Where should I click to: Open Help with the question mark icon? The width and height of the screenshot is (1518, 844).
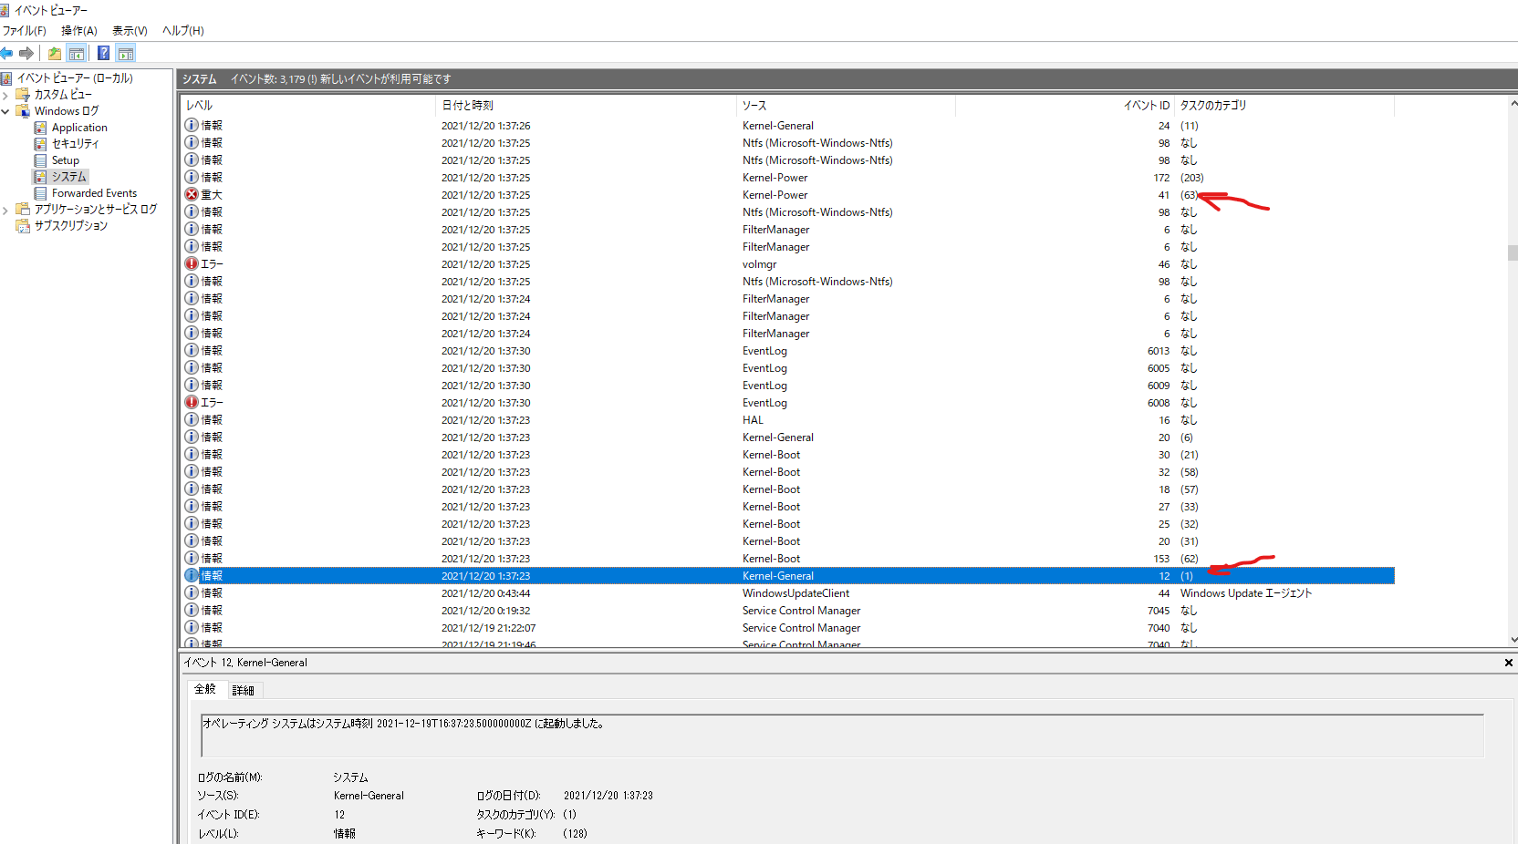click(104, 53)
